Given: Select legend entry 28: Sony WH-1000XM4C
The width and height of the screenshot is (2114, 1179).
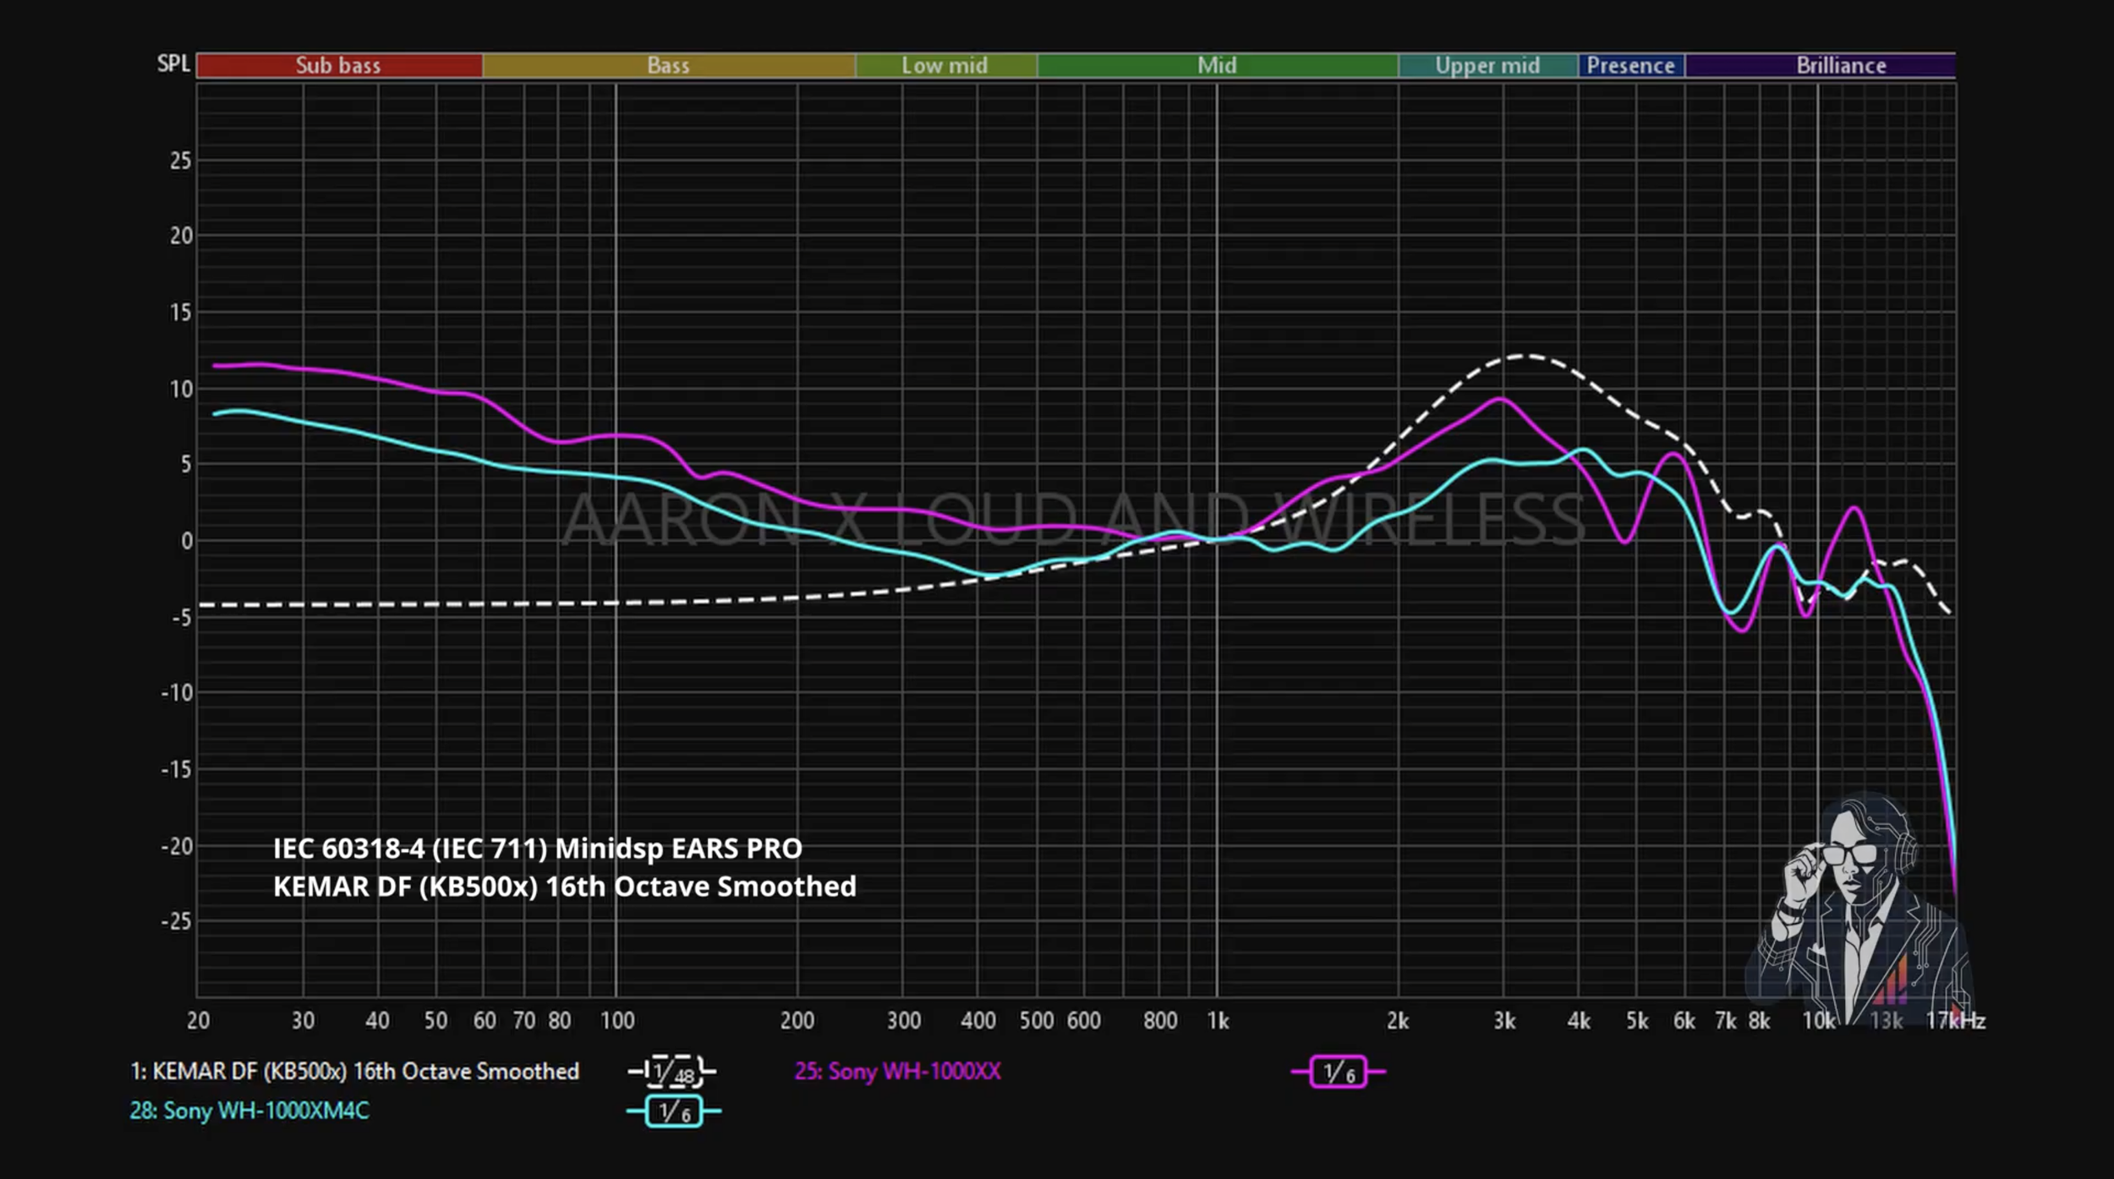Looking at the screenshot, I should coord(249,1111).
